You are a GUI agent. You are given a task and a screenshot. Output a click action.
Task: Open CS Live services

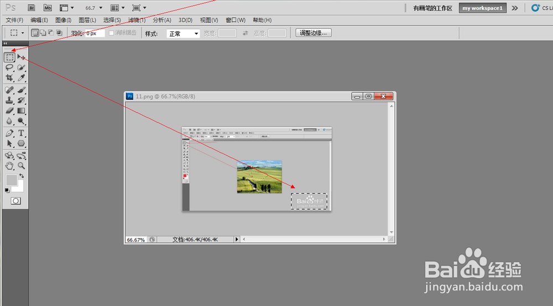coord(542,8)
